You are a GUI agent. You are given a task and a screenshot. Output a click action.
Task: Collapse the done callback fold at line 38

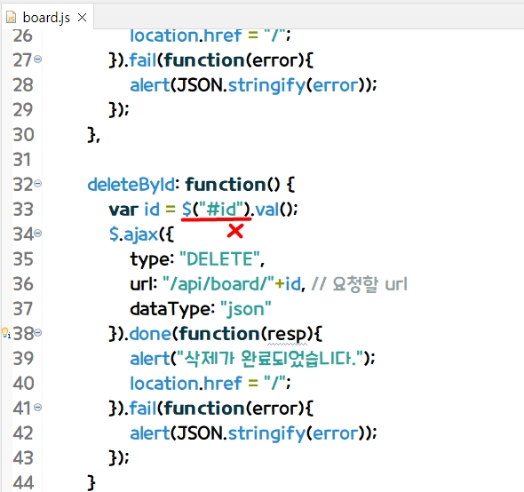pyautogui.click(x=38, y=332)
